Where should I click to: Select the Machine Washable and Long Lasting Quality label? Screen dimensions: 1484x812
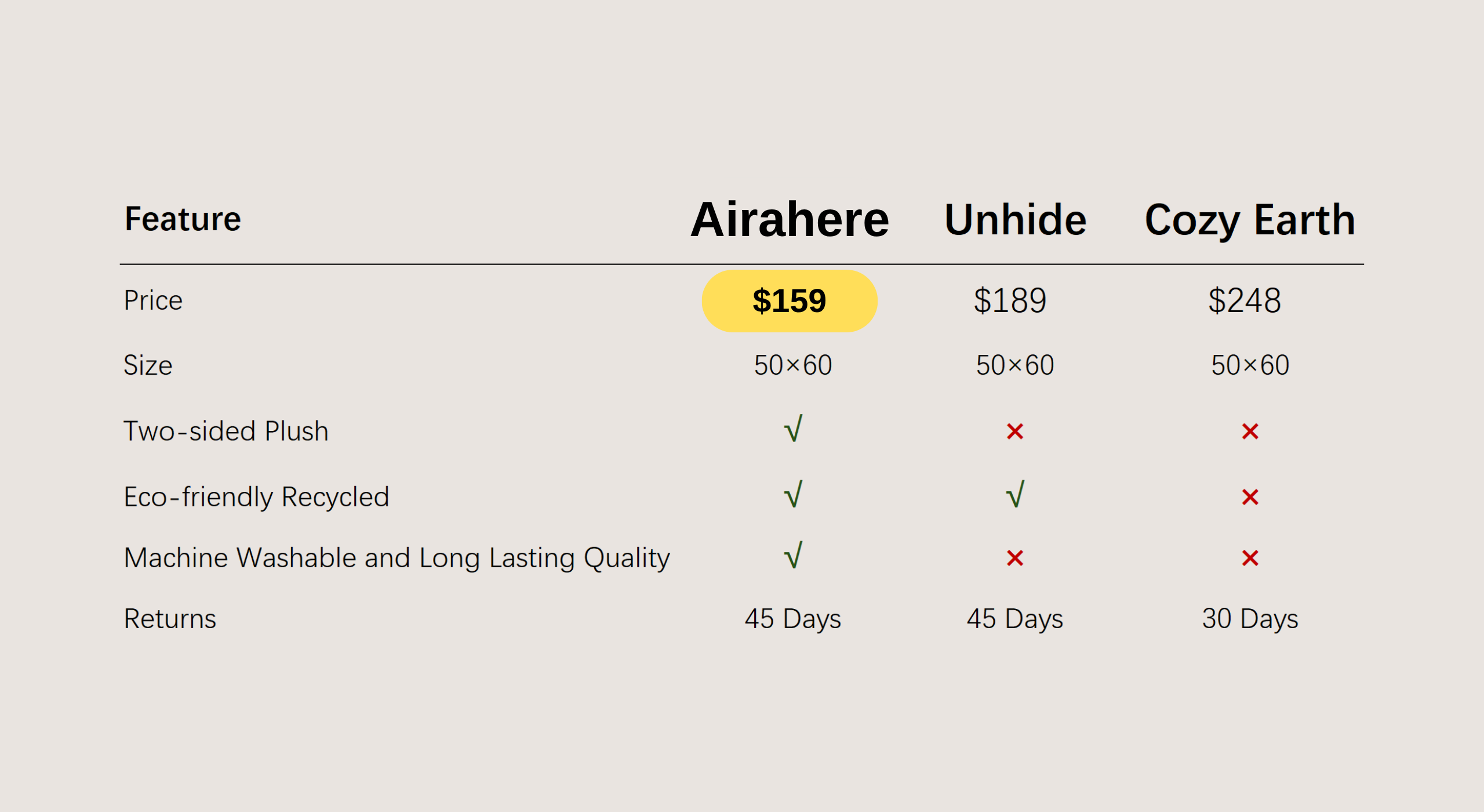point(397,558)
